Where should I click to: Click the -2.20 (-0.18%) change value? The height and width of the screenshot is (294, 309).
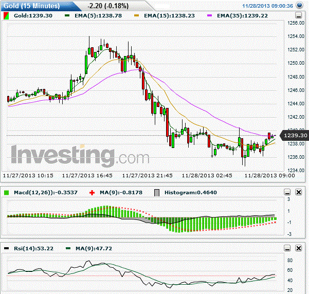[108, 6]
